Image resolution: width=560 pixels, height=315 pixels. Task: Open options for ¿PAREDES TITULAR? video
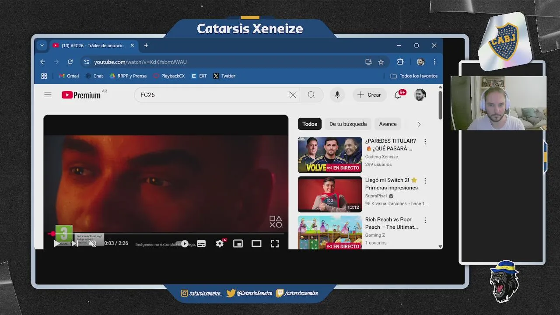point(425,142)
